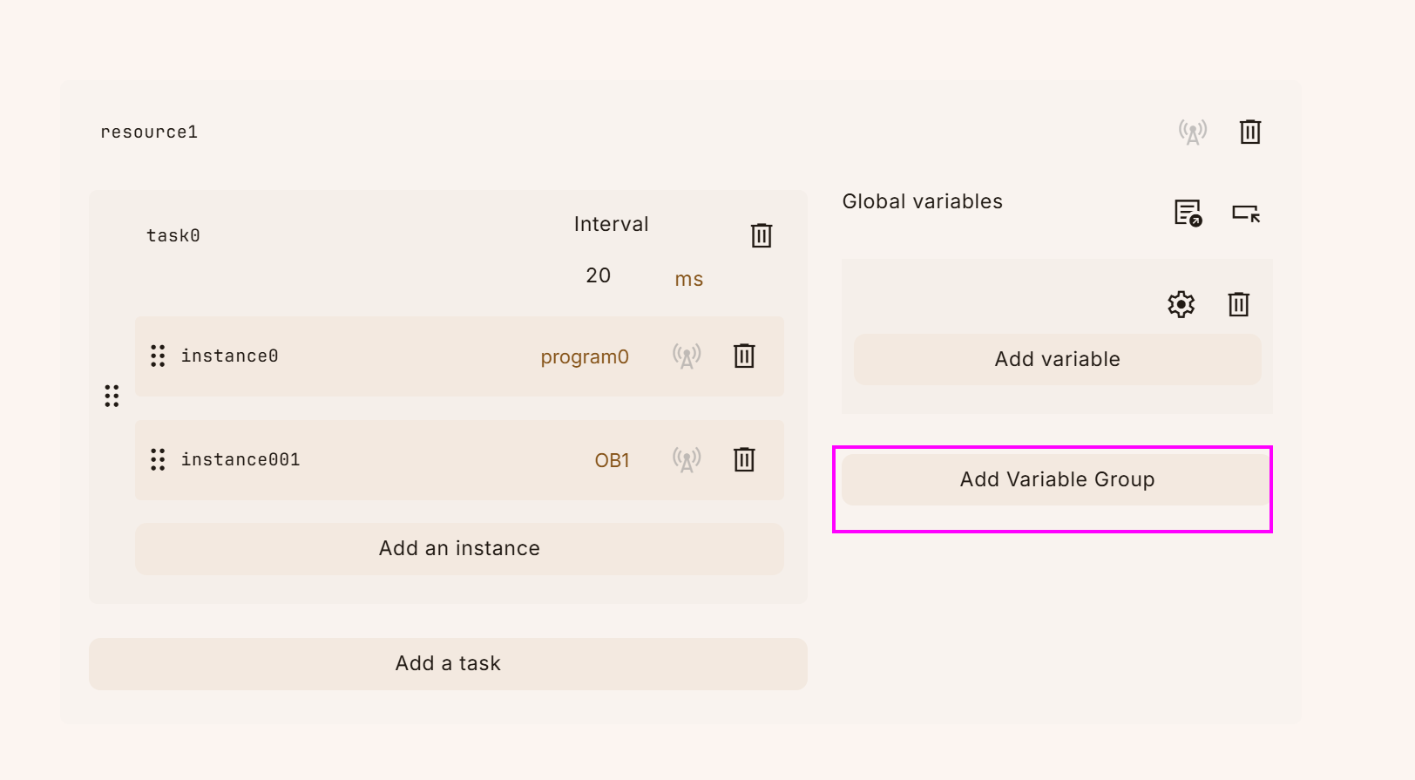Delete task0 using trash icon

pos(762,235)
